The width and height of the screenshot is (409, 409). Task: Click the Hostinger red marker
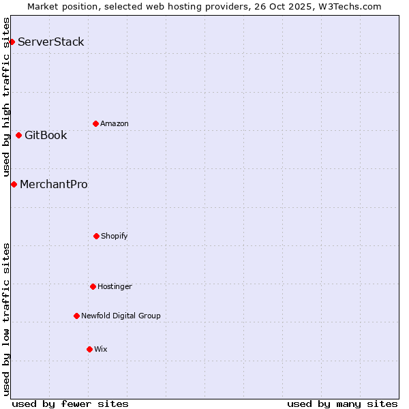tap(93, 286)
